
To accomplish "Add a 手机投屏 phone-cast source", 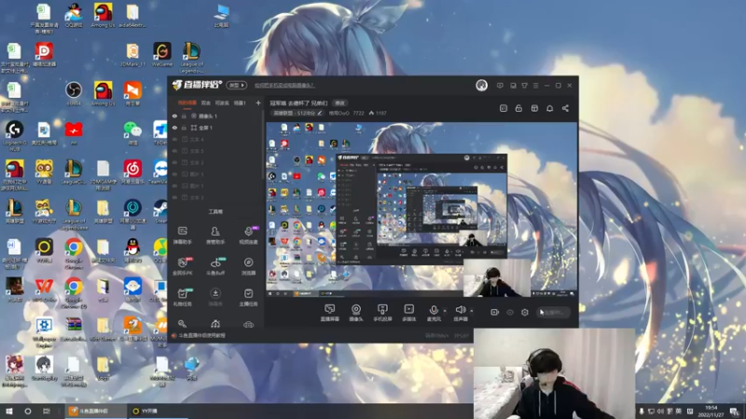I will (382, 313).
